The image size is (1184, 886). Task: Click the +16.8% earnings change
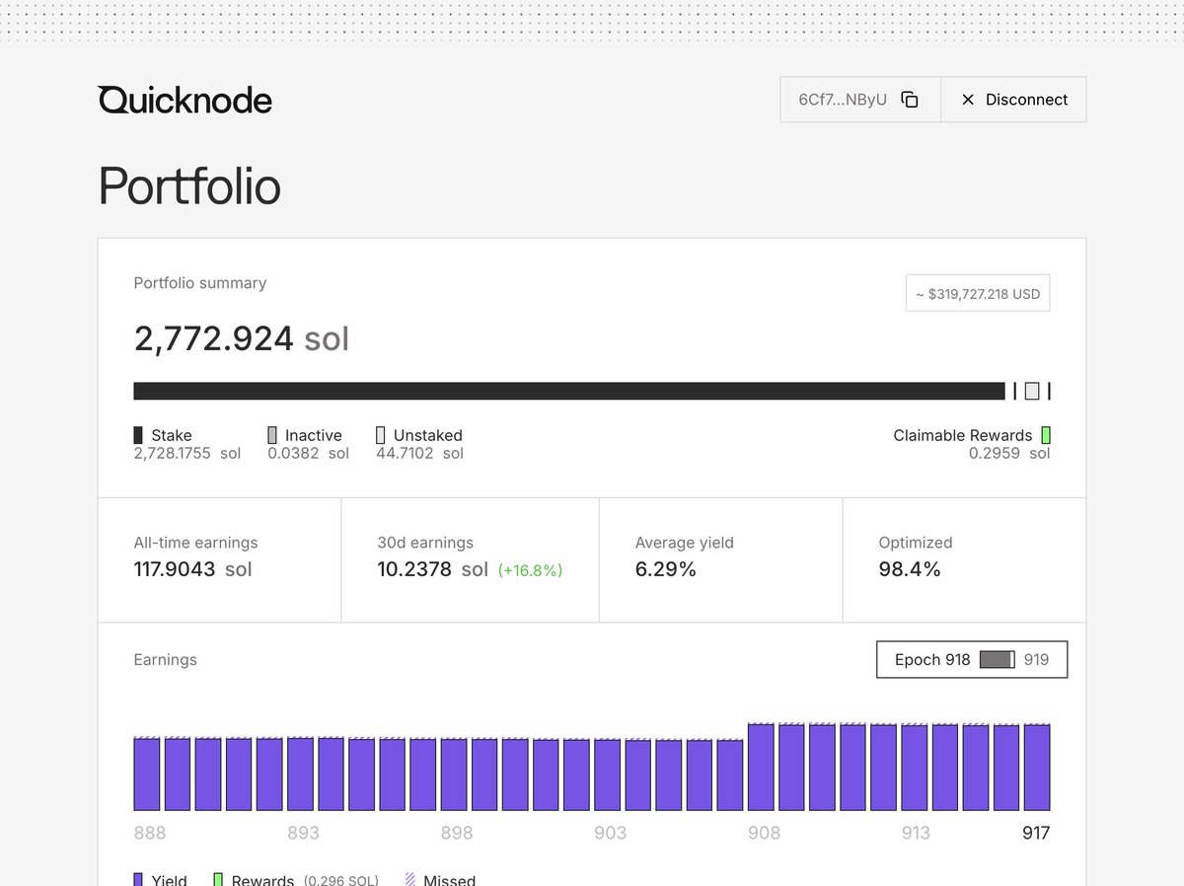pos(530,570)
